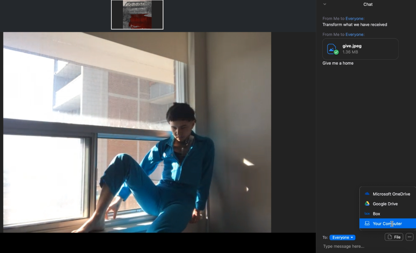Image resolution: width=416 pixels, height=253 pixels.
Task: Choose Google Drive from the file menu
Action: pos(387,204)
